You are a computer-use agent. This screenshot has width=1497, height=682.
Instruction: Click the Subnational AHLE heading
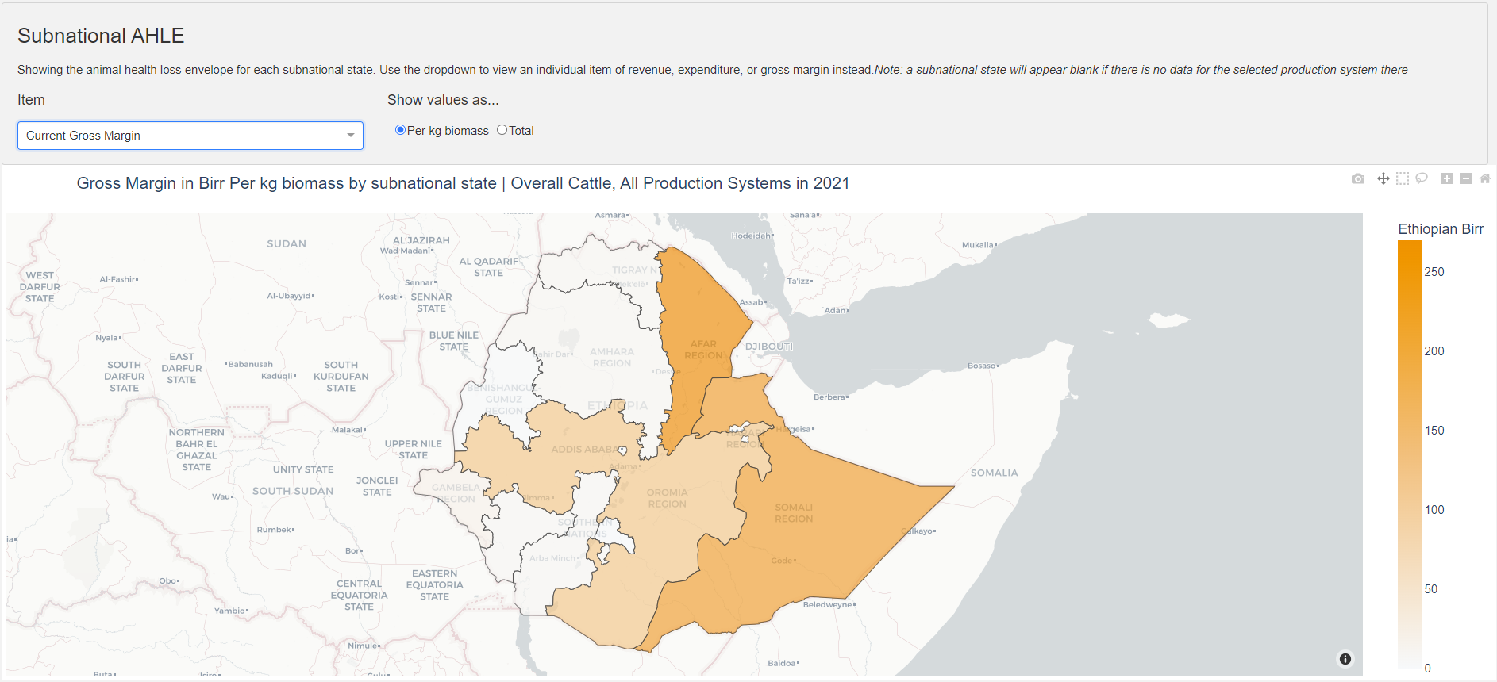click(x=101, y=36)
